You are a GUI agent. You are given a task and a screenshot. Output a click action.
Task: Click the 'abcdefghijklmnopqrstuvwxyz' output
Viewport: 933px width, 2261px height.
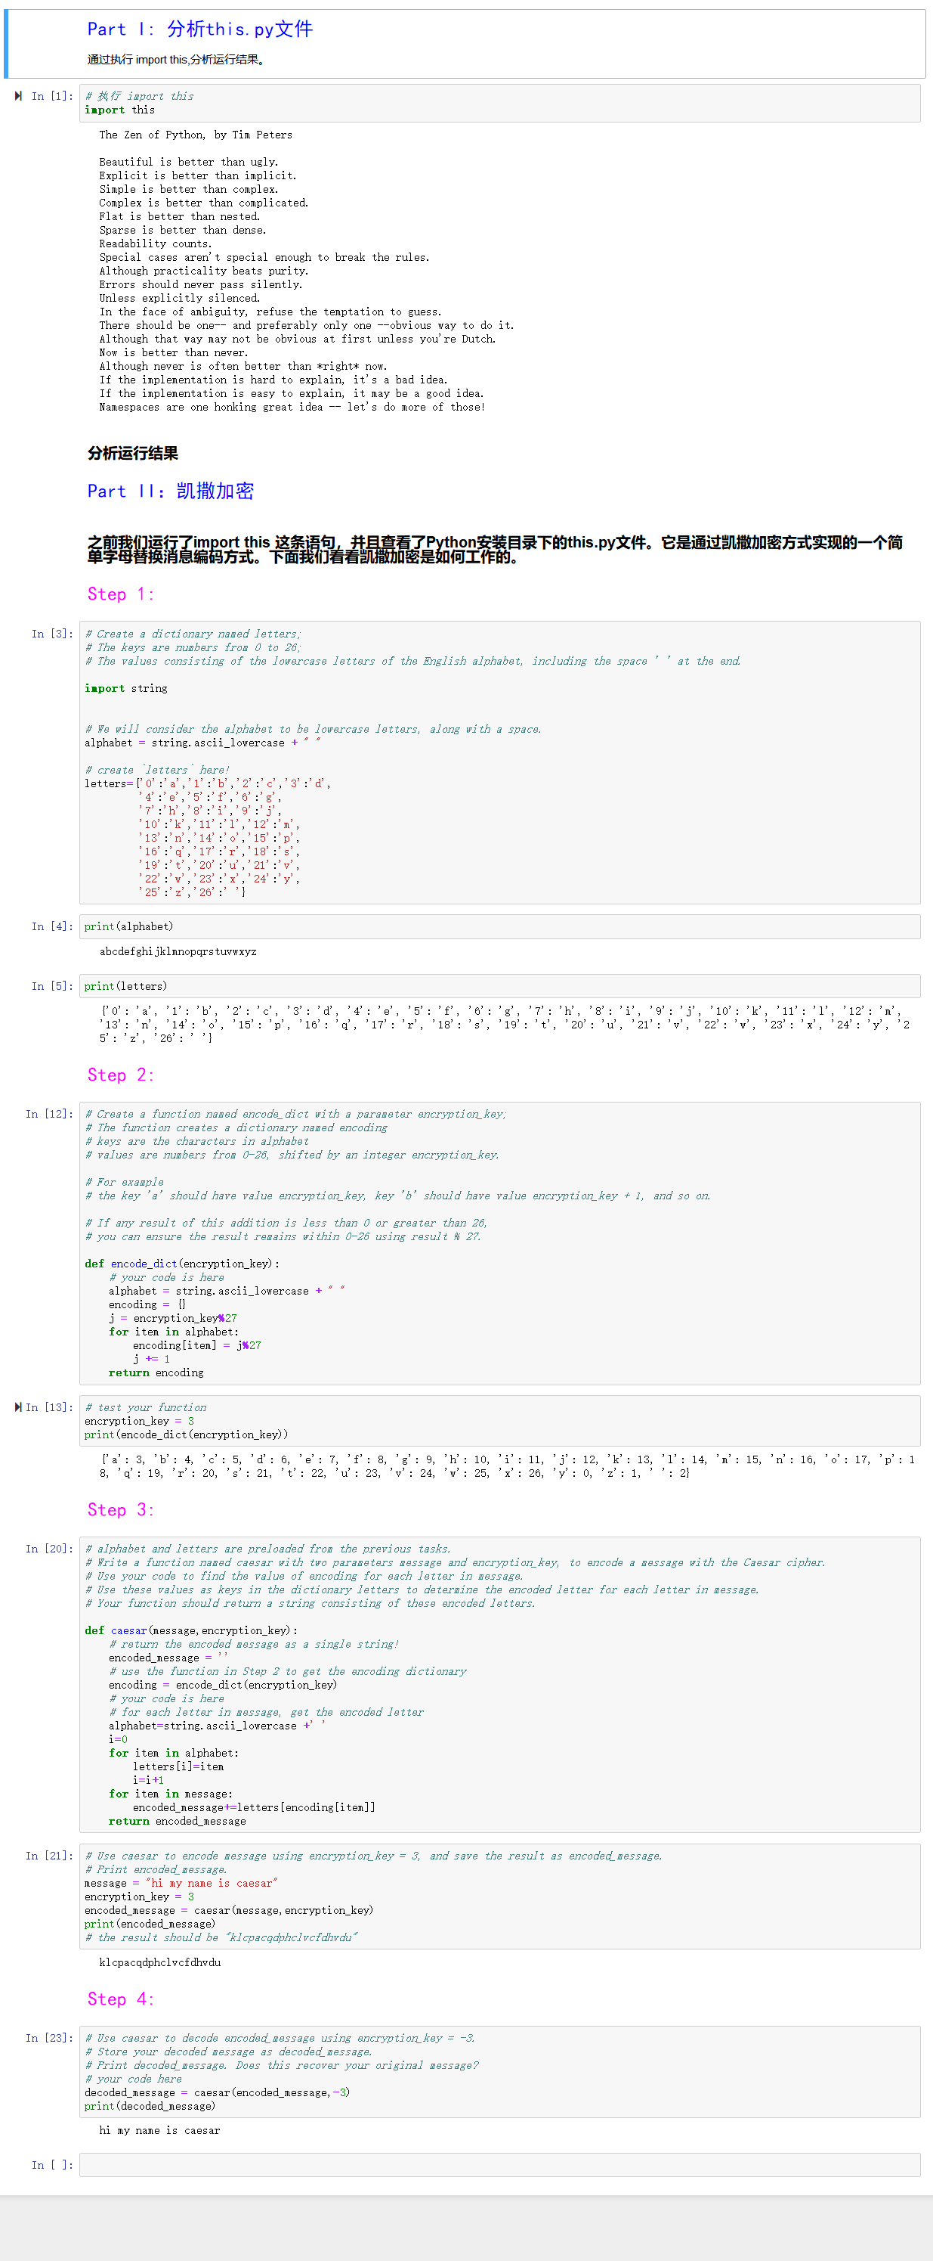pos(178,951)
